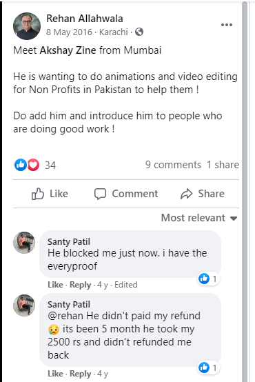Click the comment speech bubble icon

100,194
